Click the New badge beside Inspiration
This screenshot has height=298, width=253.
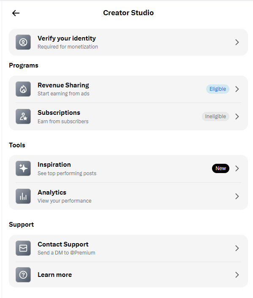pos(220,168)
